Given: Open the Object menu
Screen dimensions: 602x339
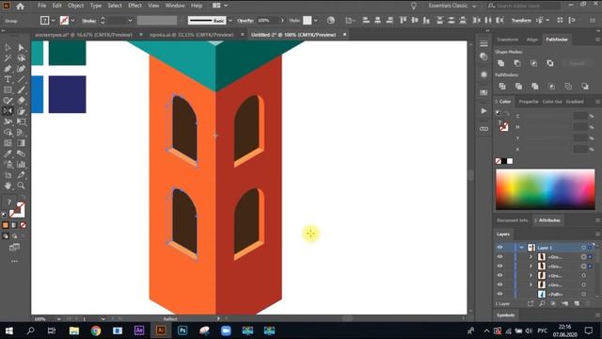Looking at the screenshot, I should (x=75, y=6).
